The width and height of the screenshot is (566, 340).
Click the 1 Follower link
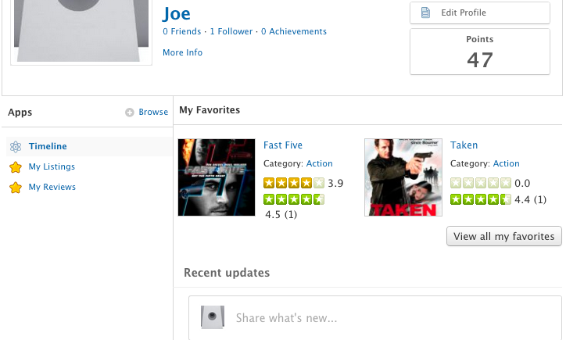(x=231, y=32)
